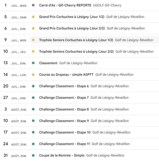Click UGOLF Gif-Chevry location text
This screenshot has width=159, height=161.
[107, 5]
